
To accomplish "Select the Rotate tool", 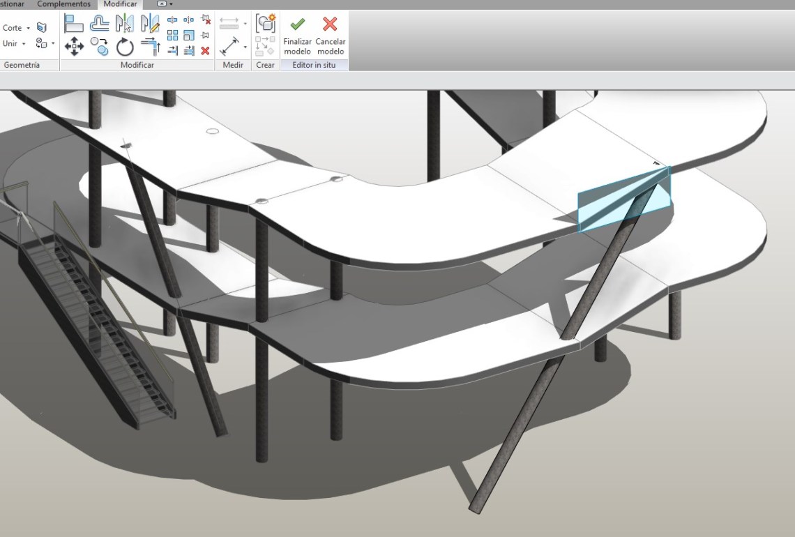I will (x=125, y=47).
